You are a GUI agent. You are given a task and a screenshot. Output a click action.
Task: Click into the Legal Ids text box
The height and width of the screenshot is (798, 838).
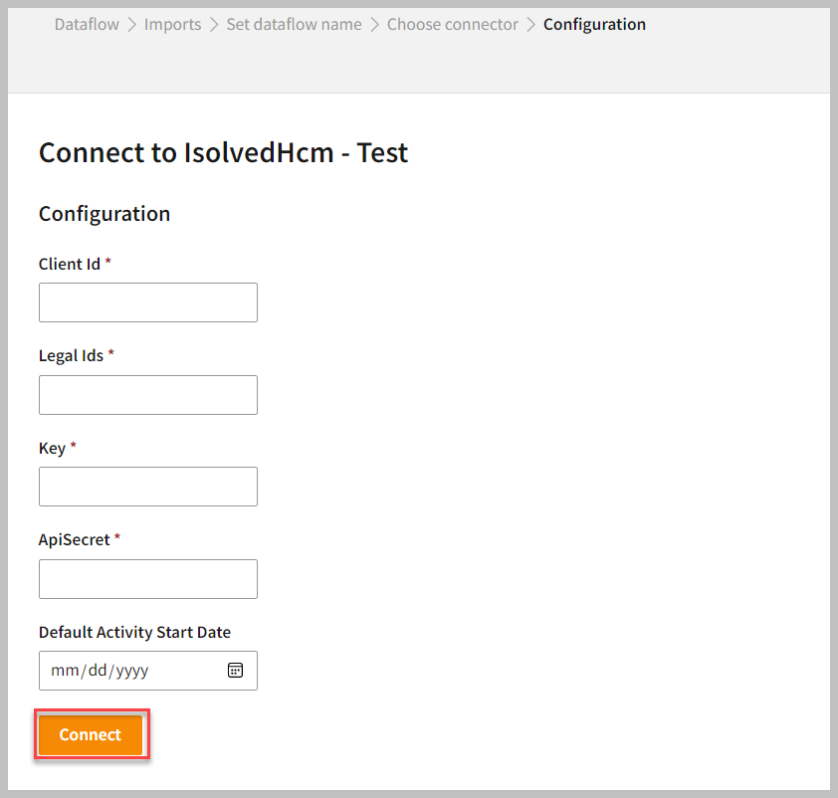[148, 395]
